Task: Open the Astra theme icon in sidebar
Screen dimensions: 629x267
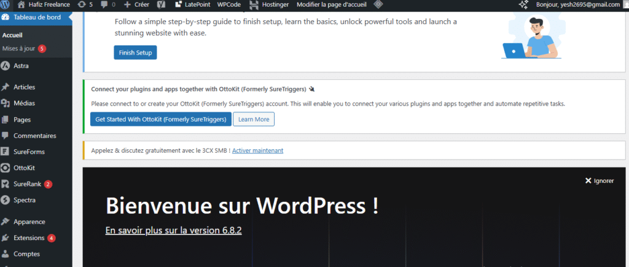Action: [6, 66]
